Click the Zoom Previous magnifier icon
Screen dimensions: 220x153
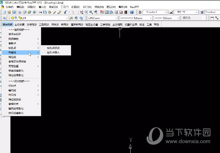click(96, 12)
